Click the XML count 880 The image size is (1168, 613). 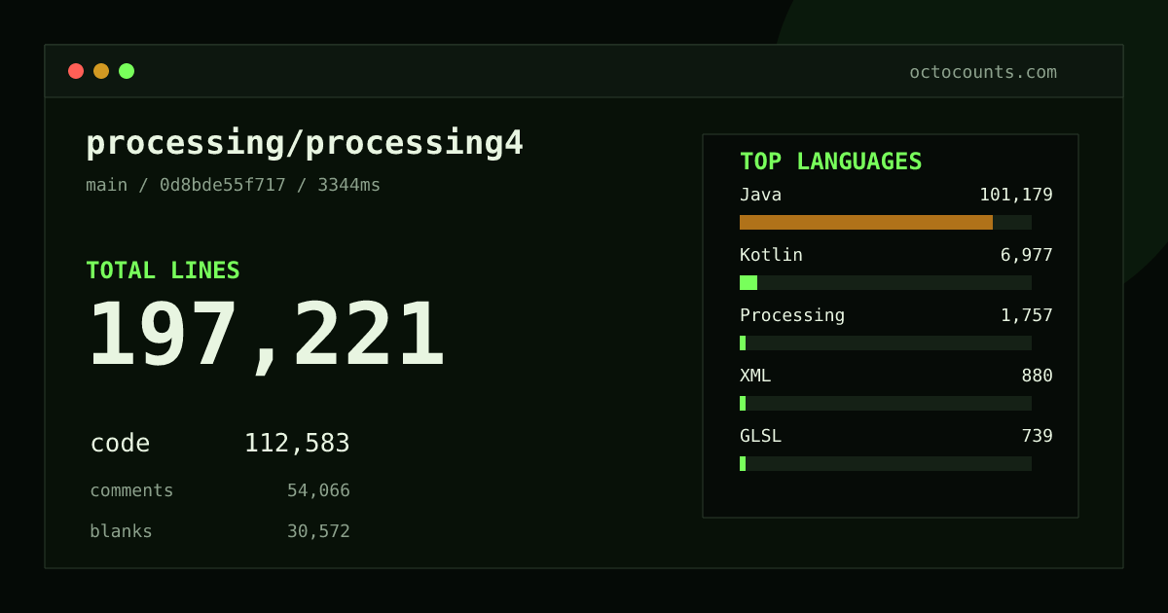[1038, 376]
